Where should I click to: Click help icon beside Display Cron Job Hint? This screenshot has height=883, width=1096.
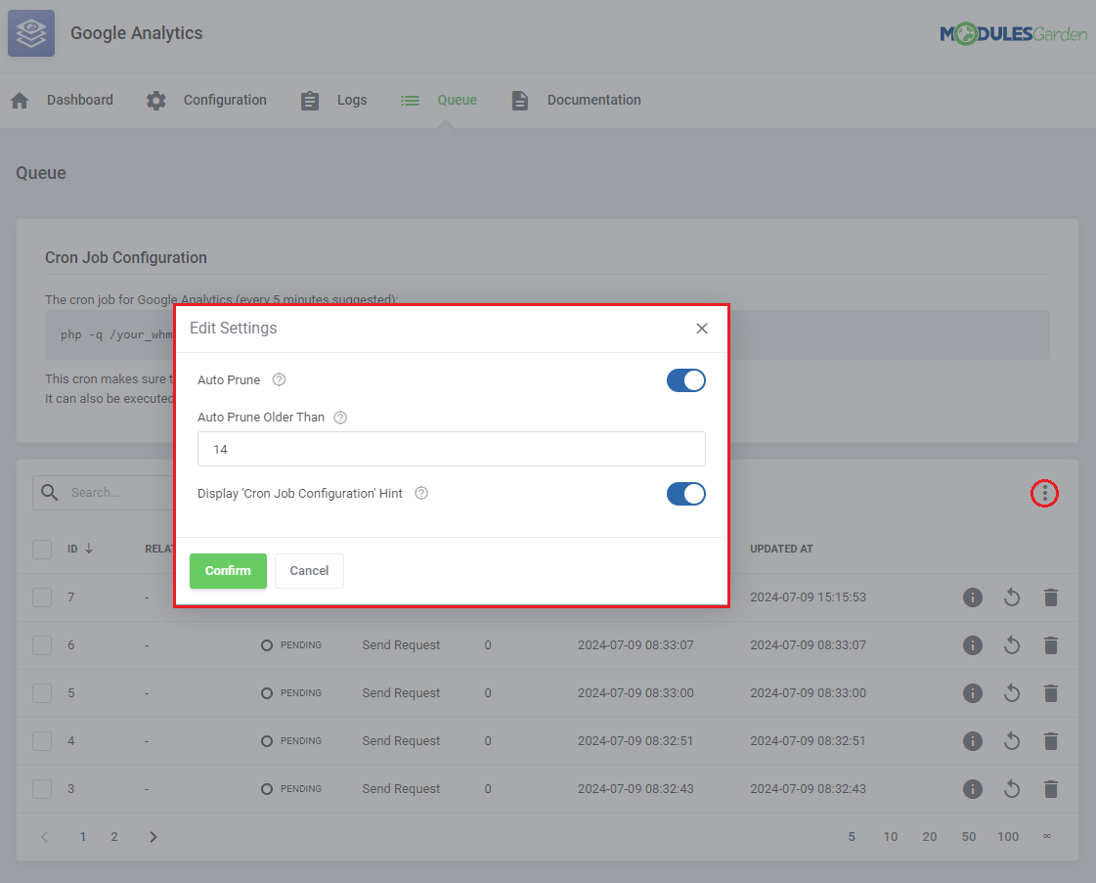pyautogui.click(x=421, y=494)
